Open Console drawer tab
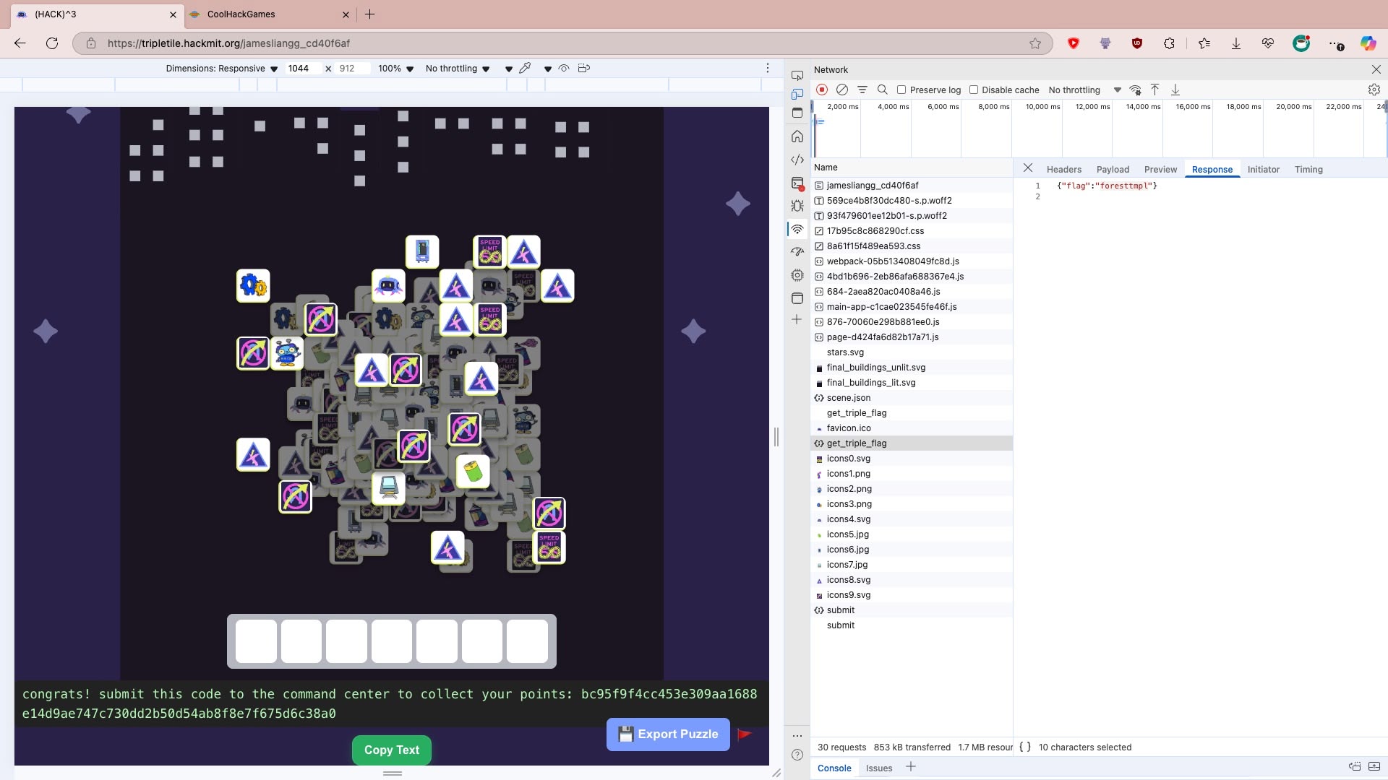Screen dimensions: 1388x780 834,768
